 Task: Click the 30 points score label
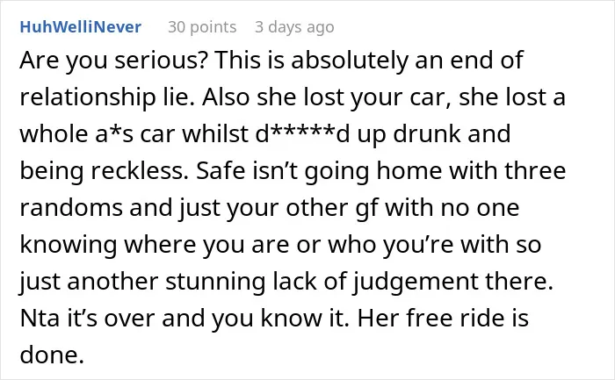pos(202,27)
